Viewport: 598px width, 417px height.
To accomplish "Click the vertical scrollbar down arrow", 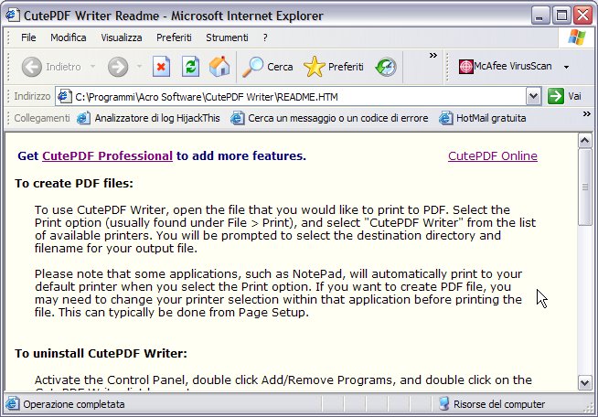I will tap(586, 382).
